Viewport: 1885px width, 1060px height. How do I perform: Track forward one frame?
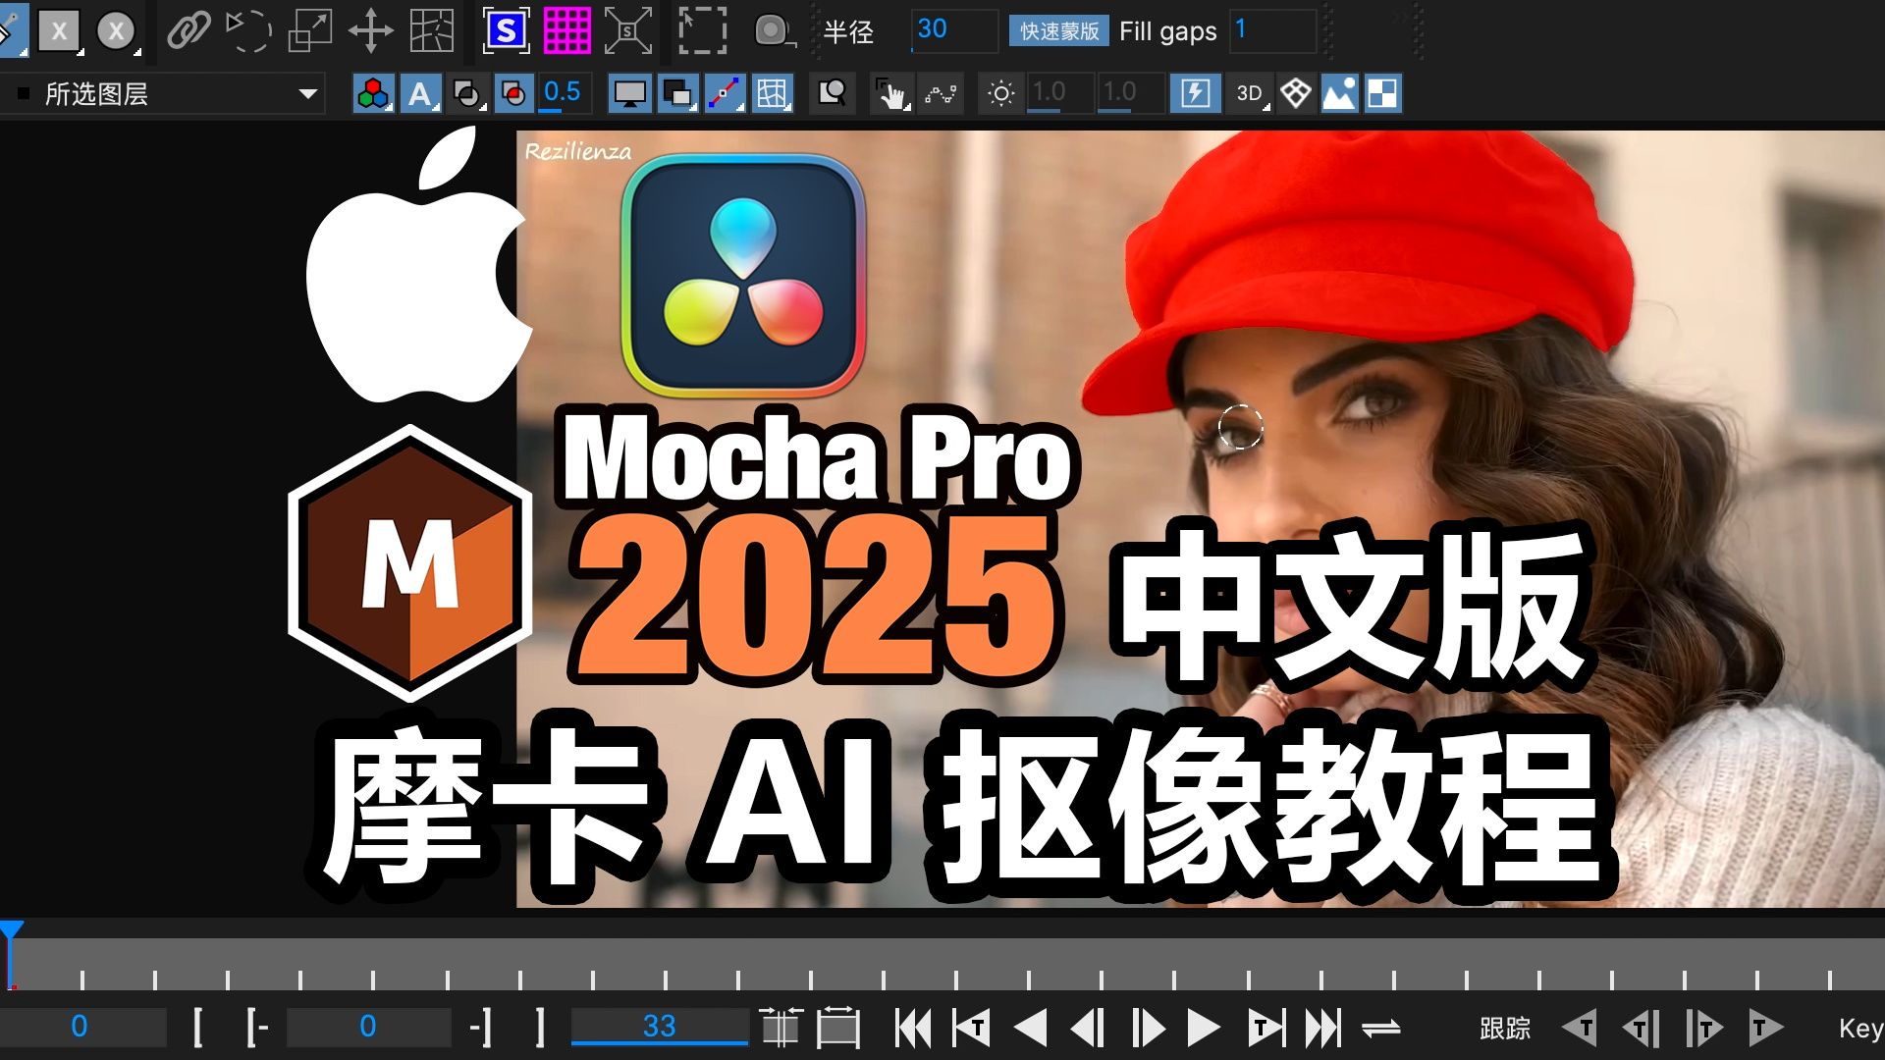point(1704,1029)
